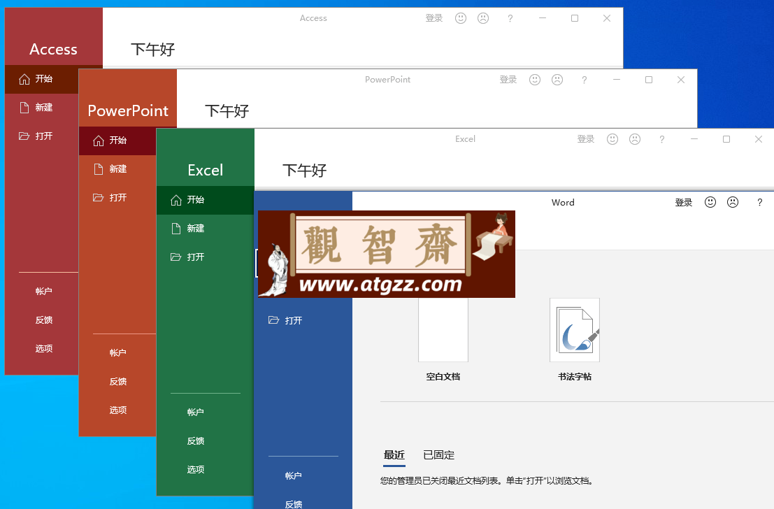Image resolution: width=774 pixels, height=509 pixels.
Task: Minimize the PowerPoint window
Action: click(617, 80)
